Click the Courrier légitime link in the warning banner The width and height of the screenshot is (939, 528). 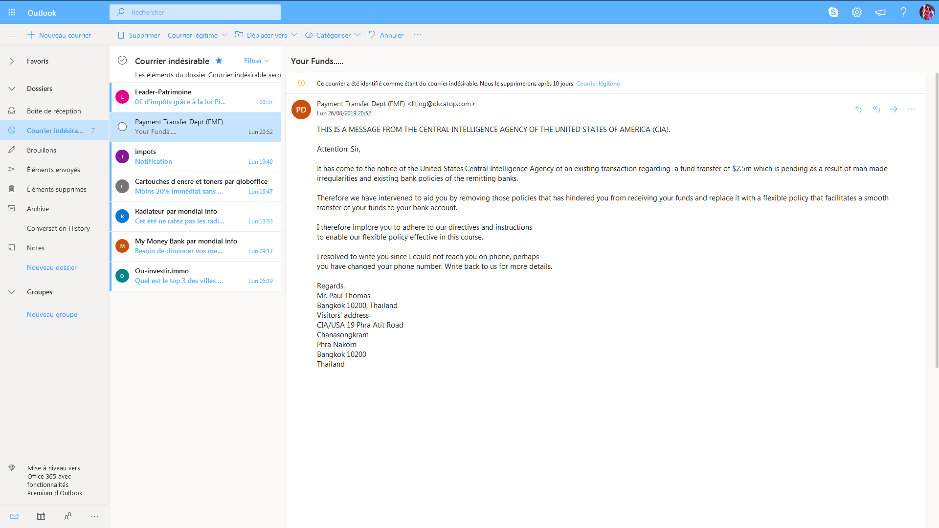point(598,83)
